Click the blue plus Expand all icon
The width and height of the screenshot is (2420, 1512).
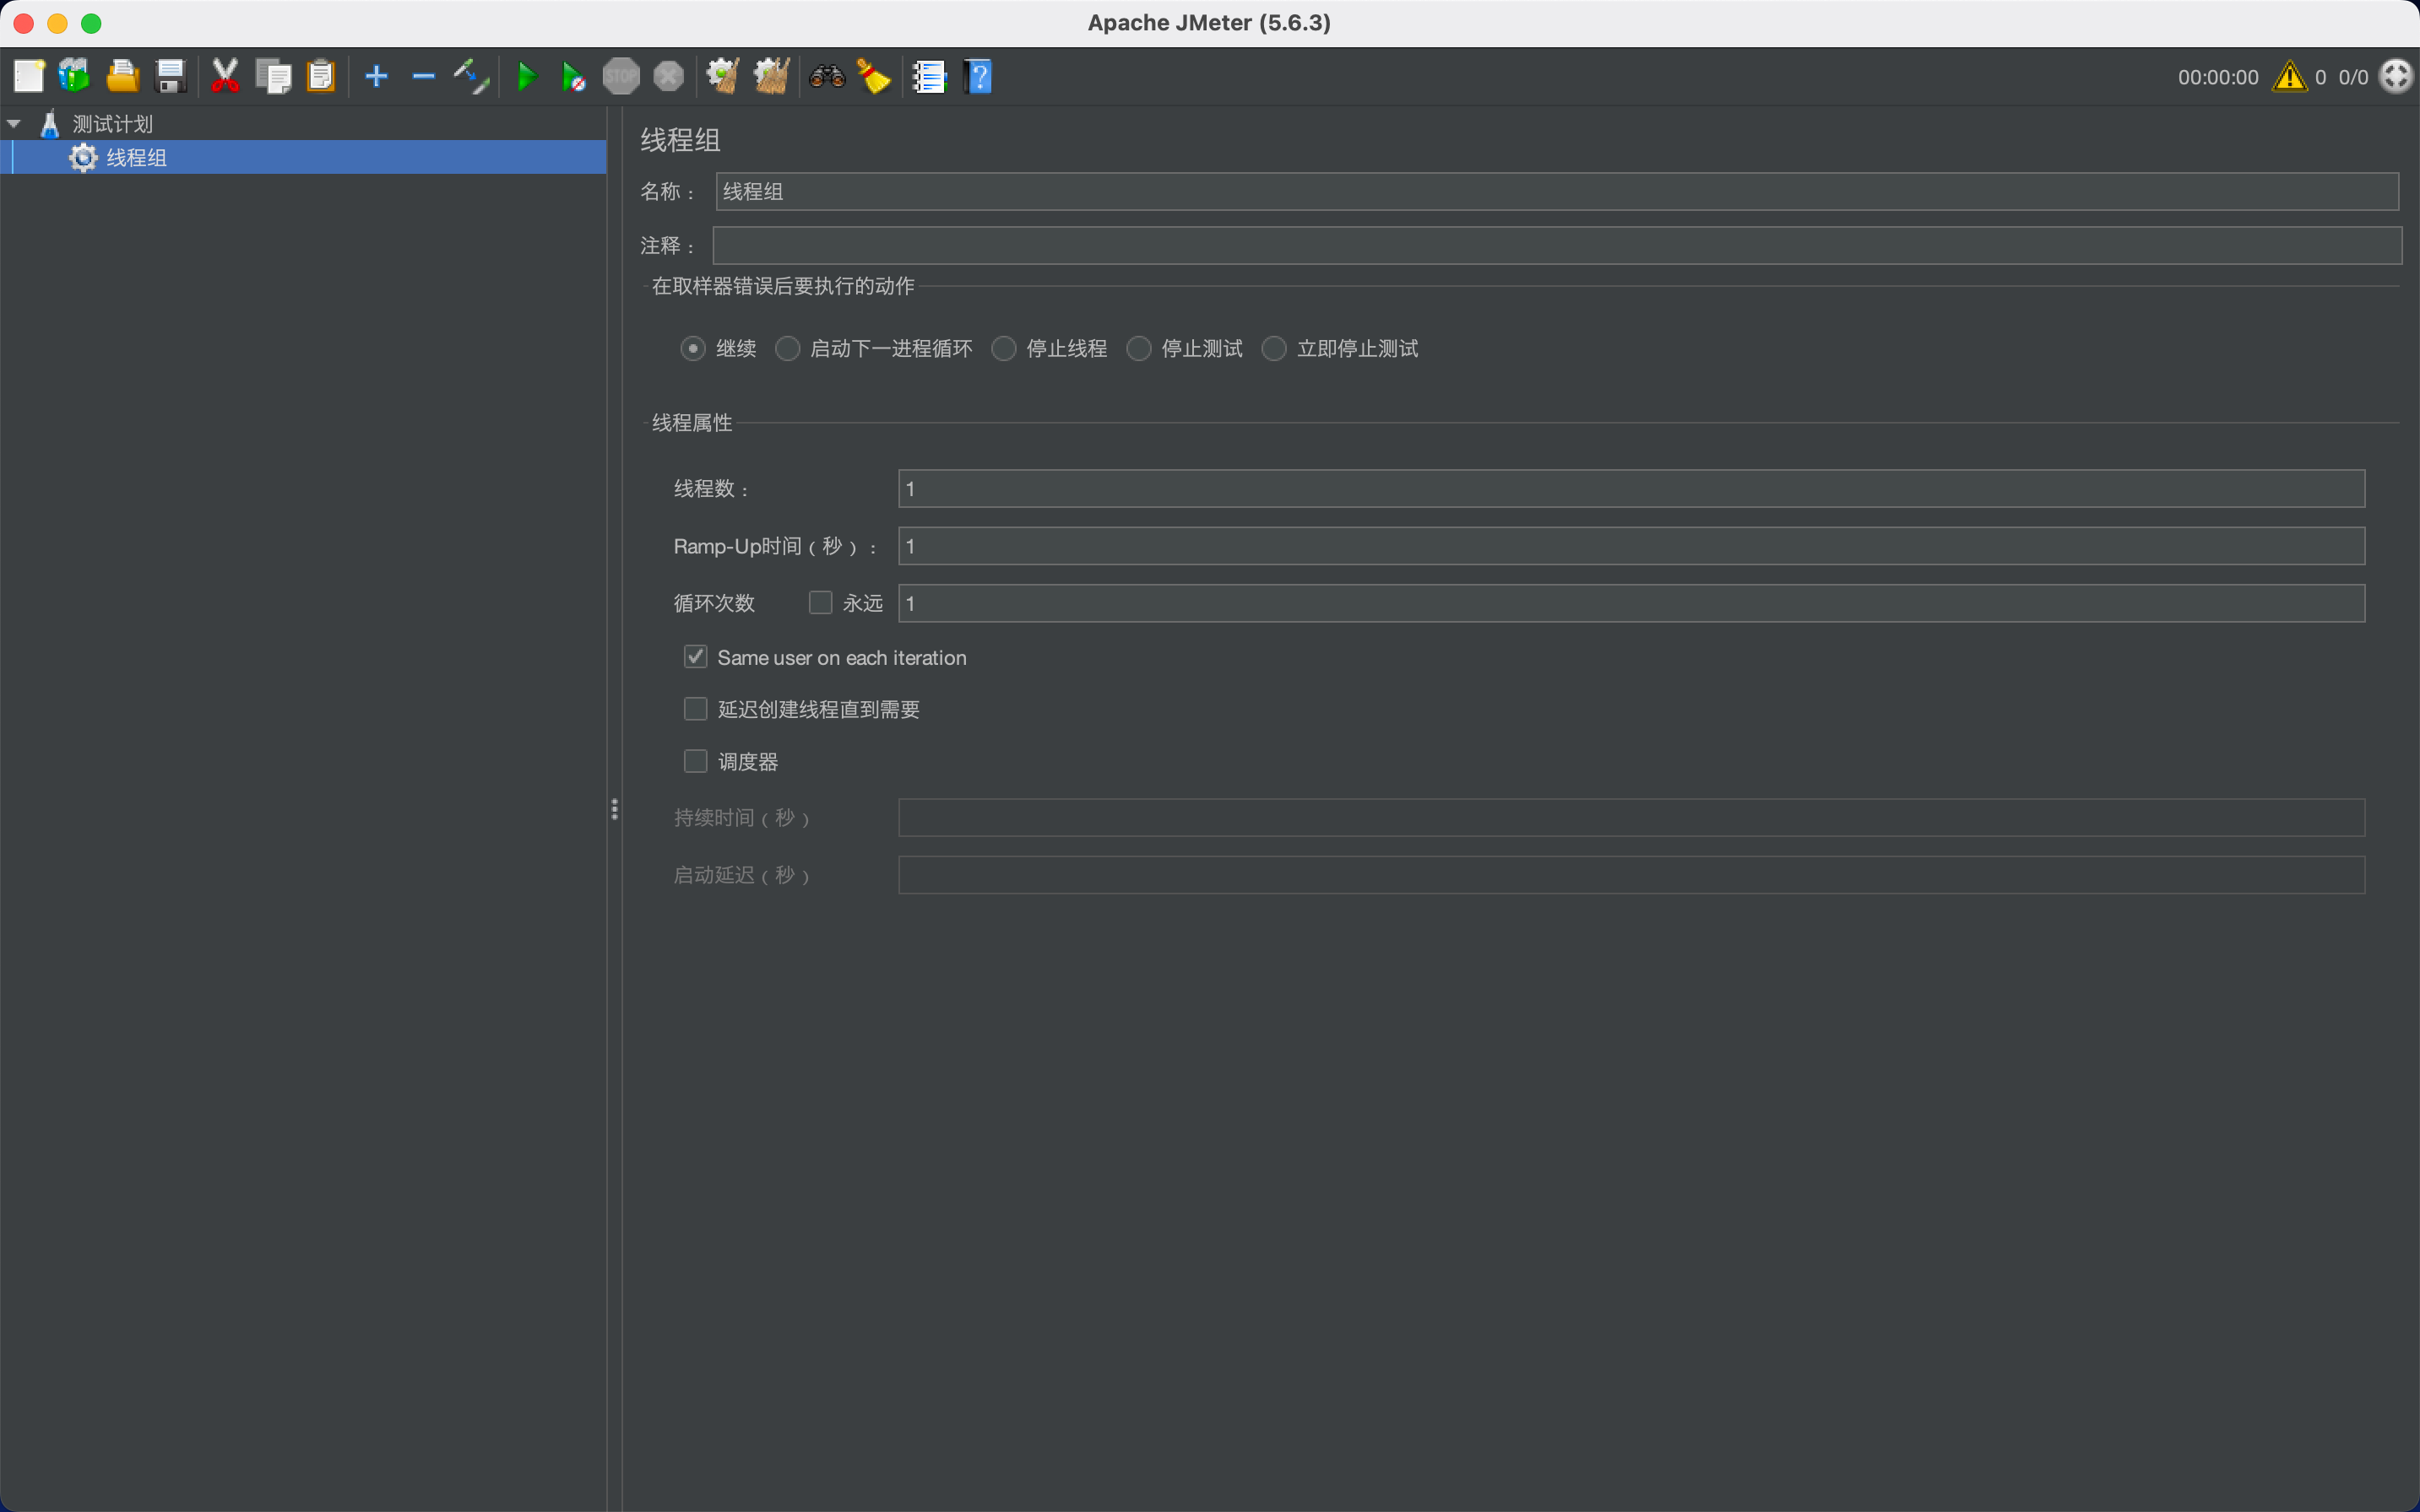(377, 76)
